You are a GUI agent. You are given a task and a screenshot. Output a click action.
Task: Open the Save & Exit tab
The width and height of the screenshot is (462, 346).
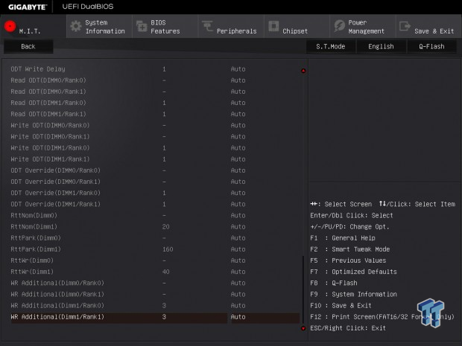[428, 26]
